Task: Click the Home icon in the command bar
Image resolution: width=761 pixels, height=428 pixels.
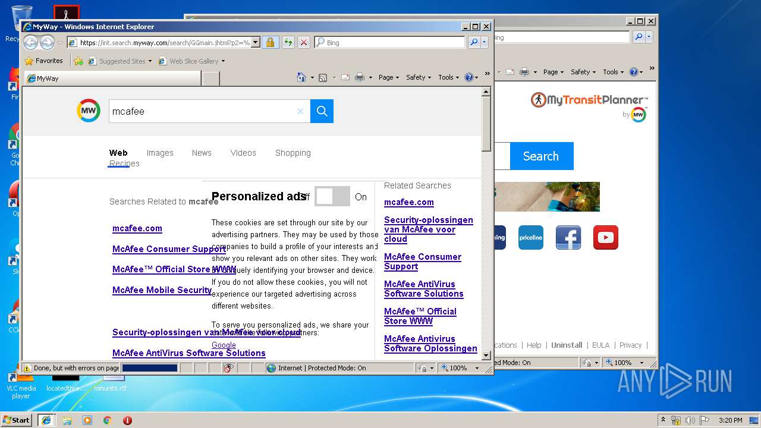Action: pos(301,77)
